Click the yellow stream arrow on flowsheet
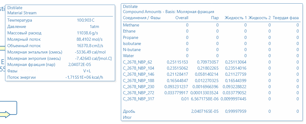This screenshot has height=124, width=306. 5,114
